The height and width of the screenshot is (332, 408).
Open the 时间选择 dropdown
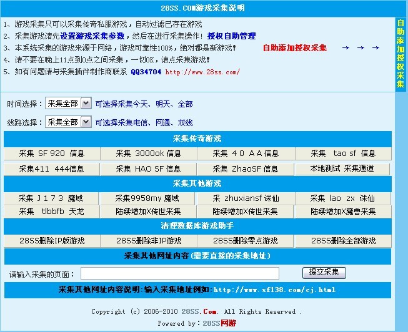click(68, 104)
